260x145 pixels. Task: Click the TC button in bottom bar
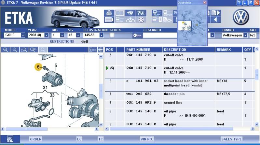point(101,139)
